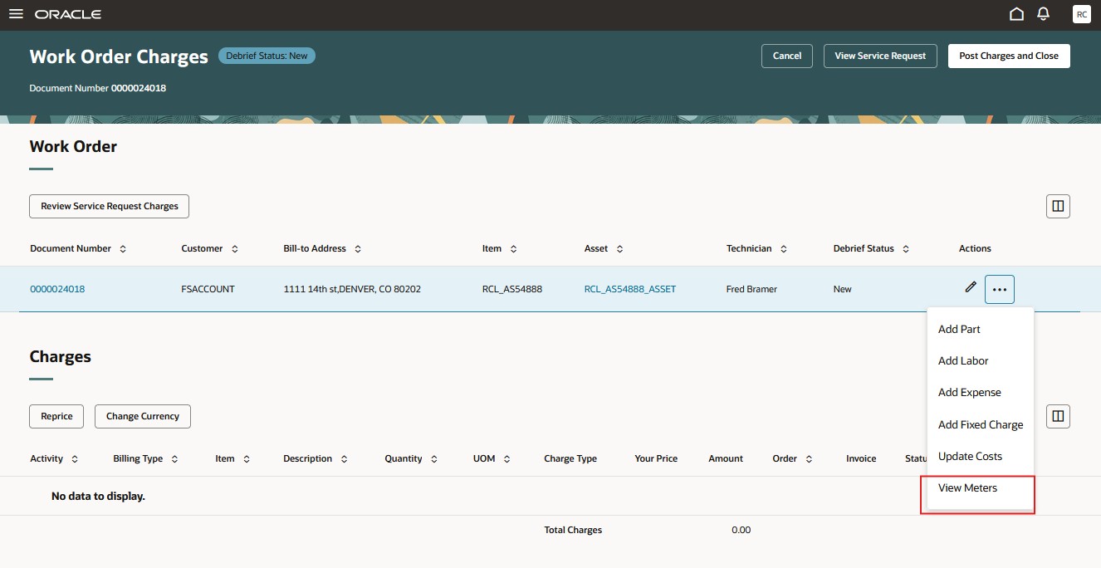Open the notifications bell
Image resolution: width=1101 pixels, height=568 pixels.
coord(1044,14)
